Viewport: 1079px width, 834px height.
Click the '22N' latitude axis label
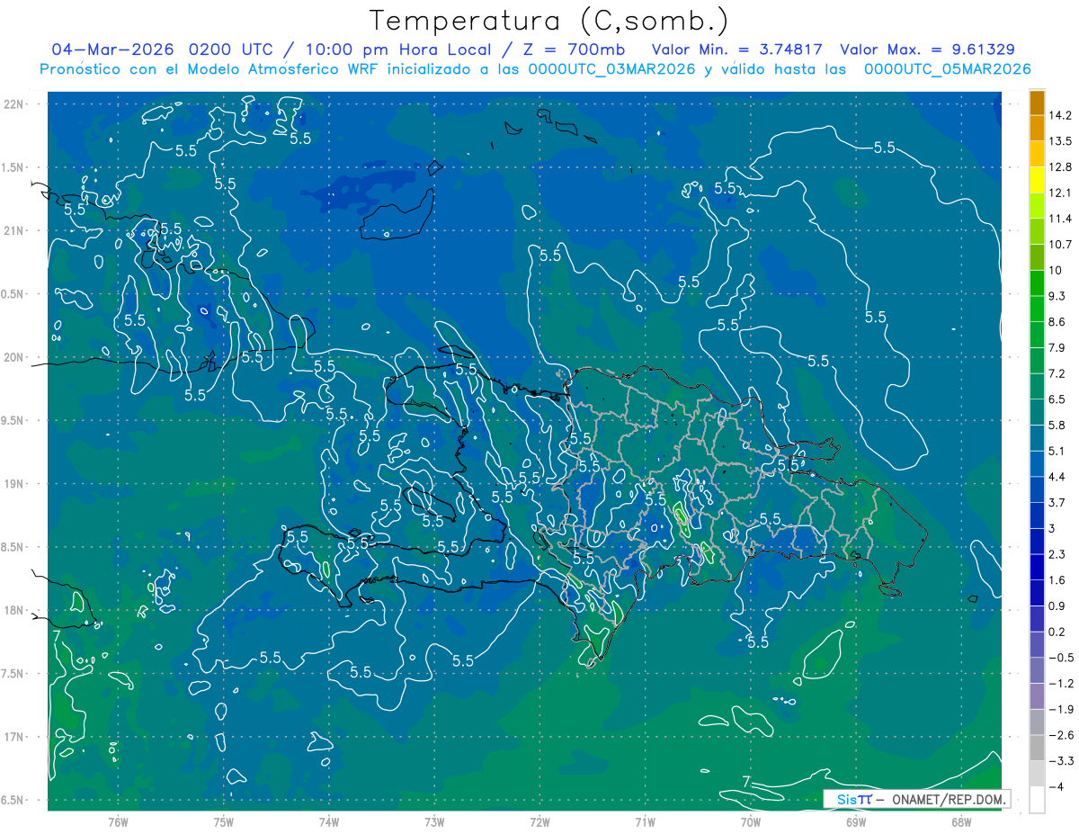(15, 103)
